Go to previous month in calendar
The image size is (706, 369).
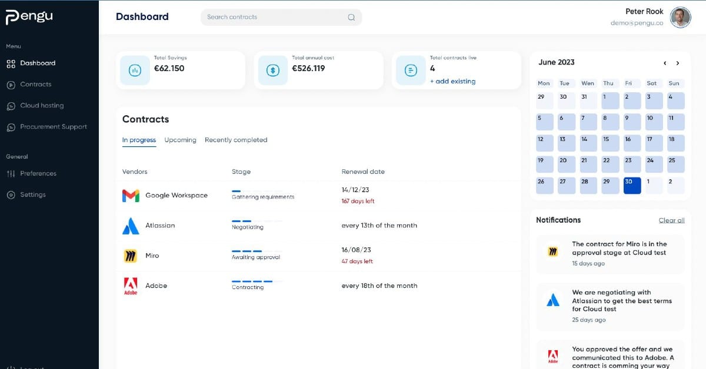pos(665,63)
